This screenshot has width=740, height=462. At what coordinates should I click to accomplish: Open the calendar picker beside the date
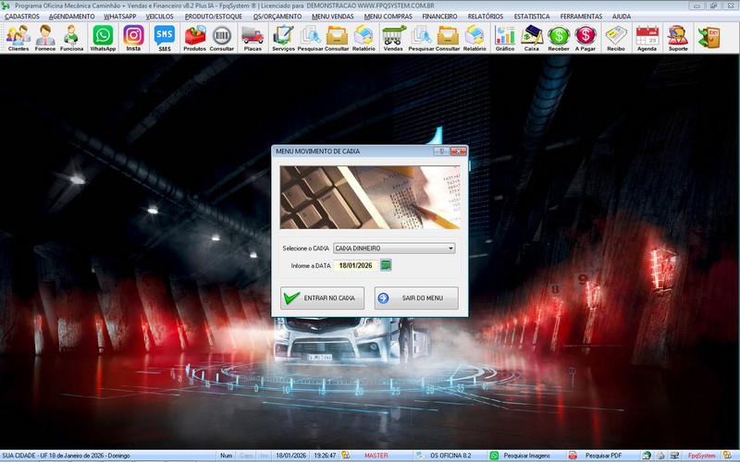[386, 265]
